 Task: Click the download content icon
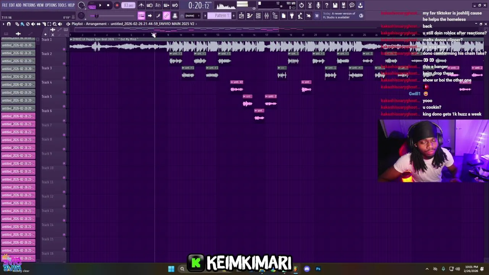[x=360, y=5]
